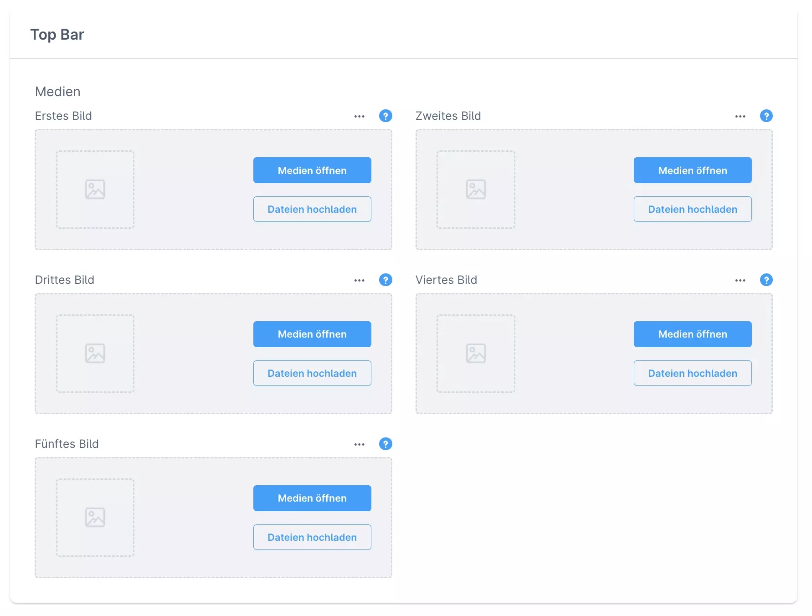Screen dimensions: 812x616
Task: Upload files for Viertes Bild
Action: click(x=692, y=374)
